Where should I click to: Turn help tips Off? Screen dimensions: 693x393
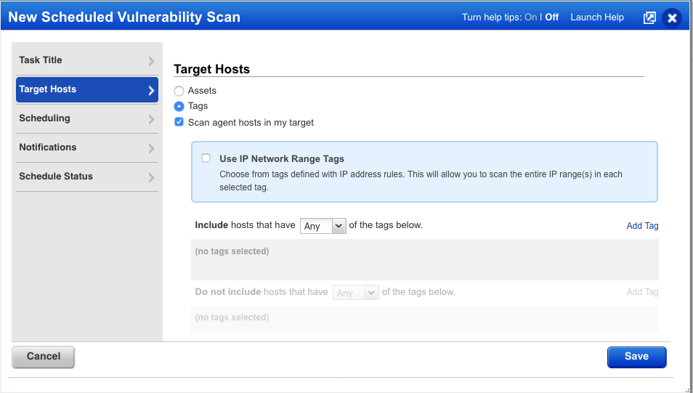(x=551, y=17)
